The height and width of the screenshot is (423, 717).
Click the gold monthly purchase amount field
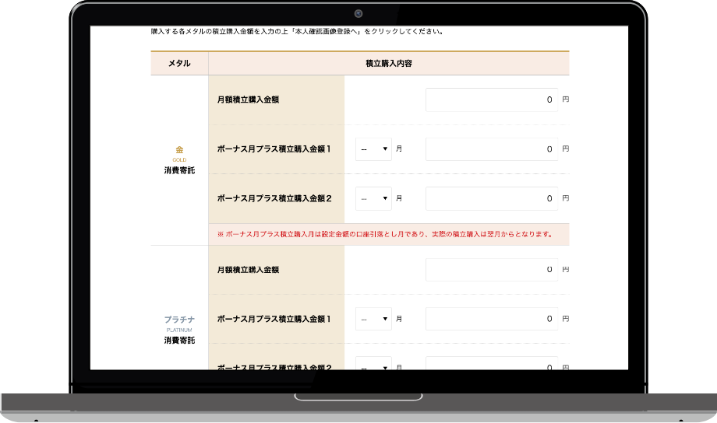click(x=492, y=100)
